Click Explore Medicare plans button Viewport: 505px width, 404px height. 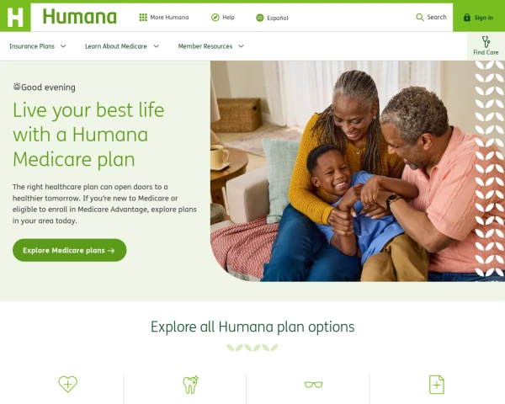coord(70,250)
